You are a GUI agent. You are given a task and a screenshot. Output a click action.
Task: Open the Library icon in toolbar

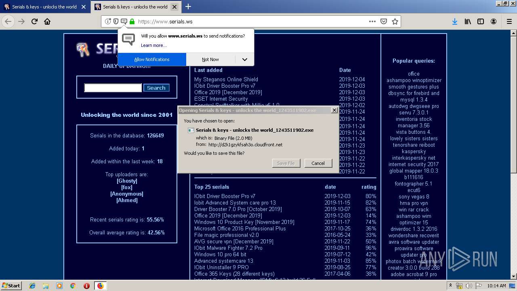pyautogui.click(x=468, y=21)
